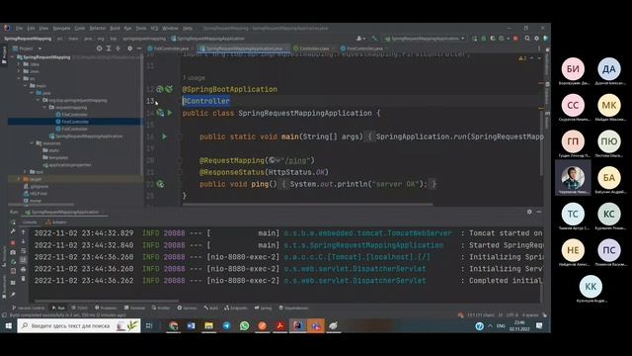Click the Rerun icon in Run panel sidebar
The image size is (632, 356).
(13, 222)
